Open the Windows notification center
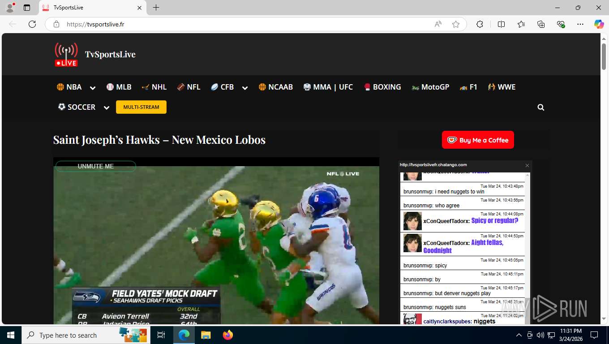 [594, 335]
